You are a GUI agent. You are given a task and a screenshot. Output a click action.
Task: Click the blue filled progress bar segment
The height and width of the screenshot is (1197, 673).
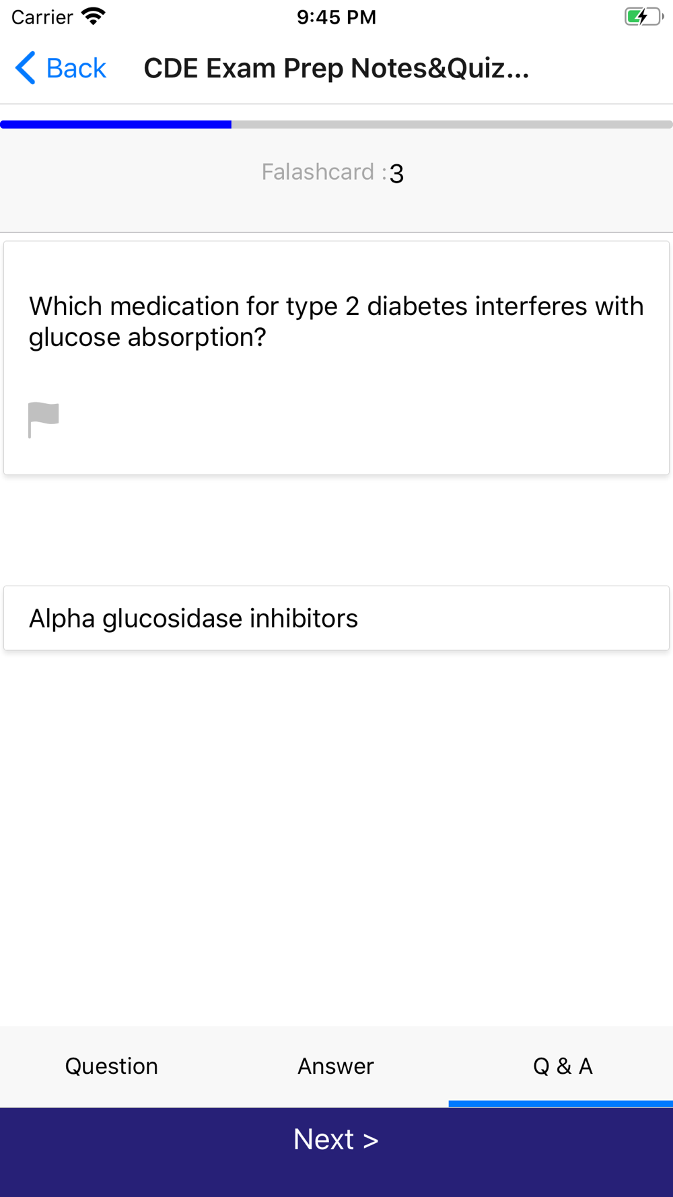coord(116,125)
